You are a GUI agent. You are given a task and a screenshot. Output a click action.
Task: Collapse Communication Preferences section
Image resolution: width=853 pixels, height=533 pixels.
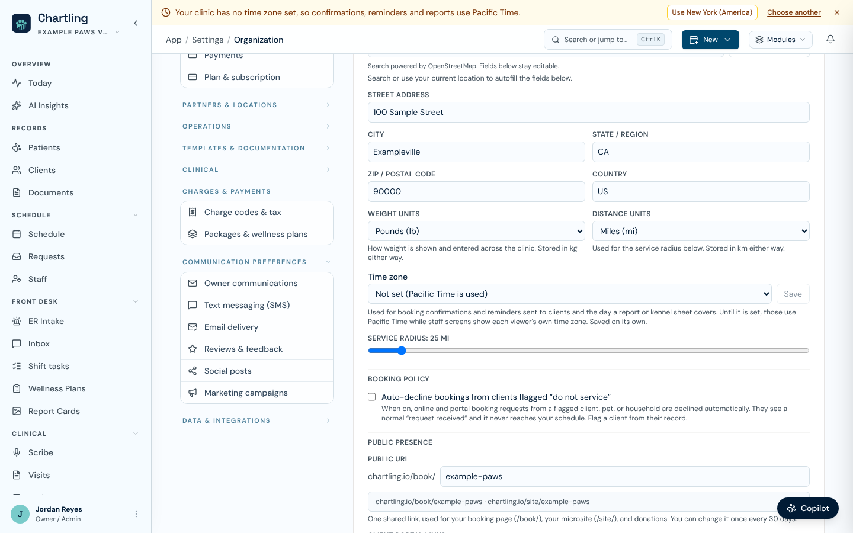[257, 262]
